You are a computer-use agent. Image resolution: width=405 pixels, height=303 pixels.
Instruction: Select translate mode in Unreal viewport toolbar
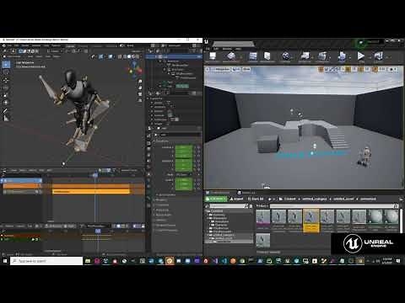click(321, 69)
